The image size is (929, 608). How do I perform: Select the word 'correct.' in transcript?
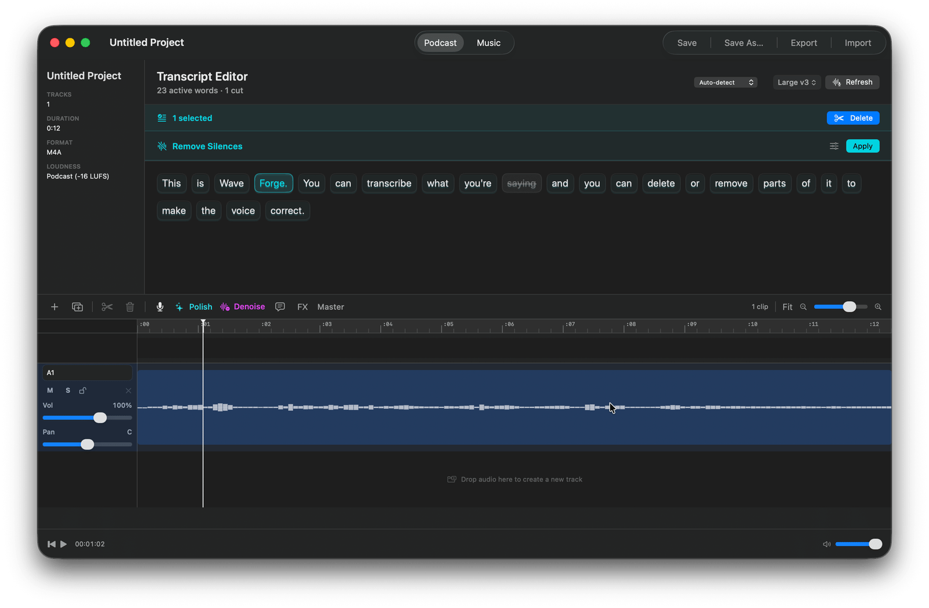point(287,211)
